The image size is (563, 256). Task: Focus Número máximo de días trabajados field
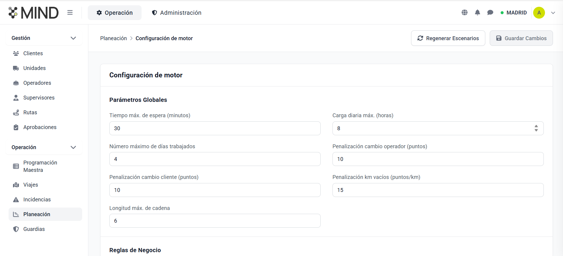coord(215,159)
